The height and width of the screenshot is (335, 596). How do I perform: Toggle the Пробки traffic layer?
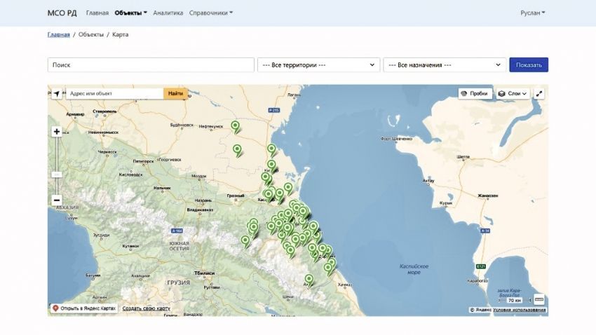475,93
